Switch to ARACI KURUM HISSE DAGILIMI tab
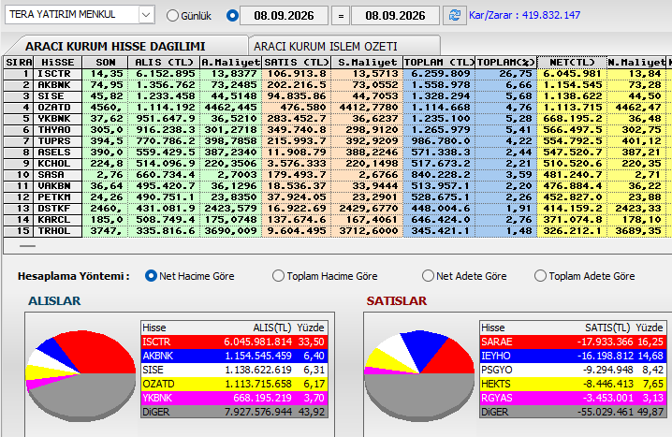This screenshot has width=672, height=437. tap(115, 46)
